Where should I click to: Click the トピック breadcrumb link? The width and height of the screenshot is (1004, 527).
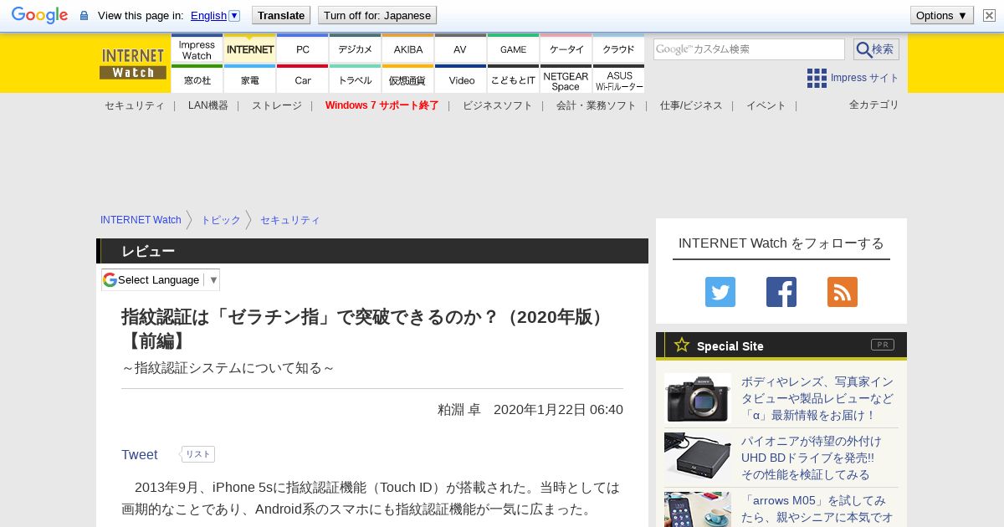221,220
